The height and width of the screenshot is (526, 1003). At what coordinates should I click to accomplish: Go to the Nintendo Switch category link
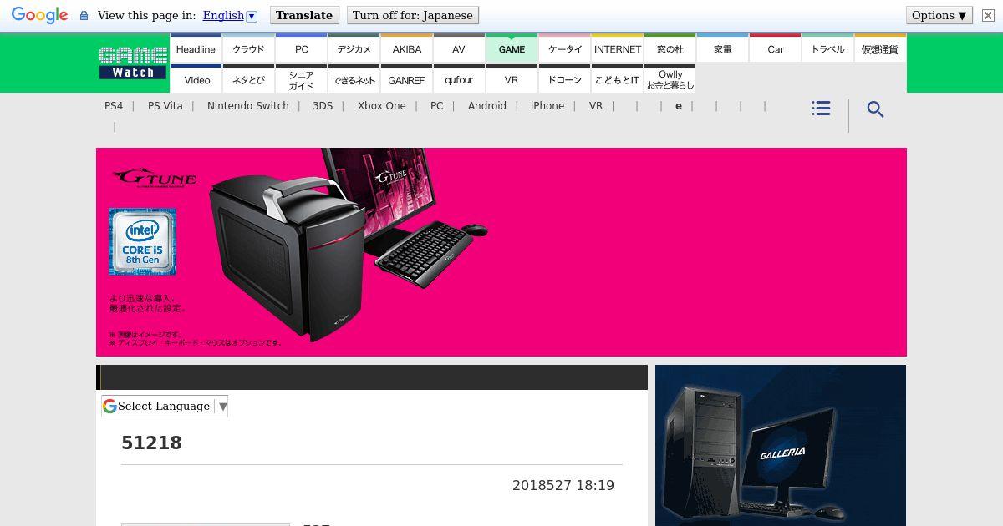[x=248, y=106]
